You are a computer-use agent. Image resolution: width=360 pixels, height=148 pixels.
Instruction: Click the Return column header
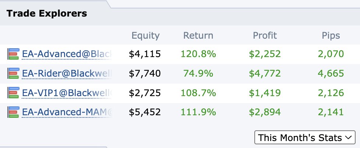[198, 36]
